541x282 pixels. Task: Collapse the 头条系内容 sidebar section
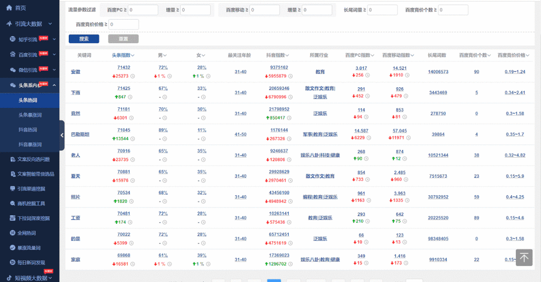[x=54, y=85]
